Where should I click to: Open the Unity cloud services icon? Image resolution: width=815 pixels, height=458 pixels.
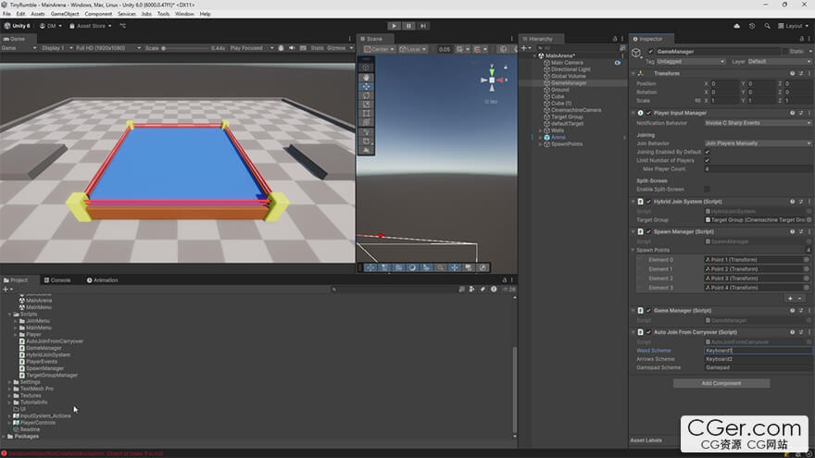(737, 26)
